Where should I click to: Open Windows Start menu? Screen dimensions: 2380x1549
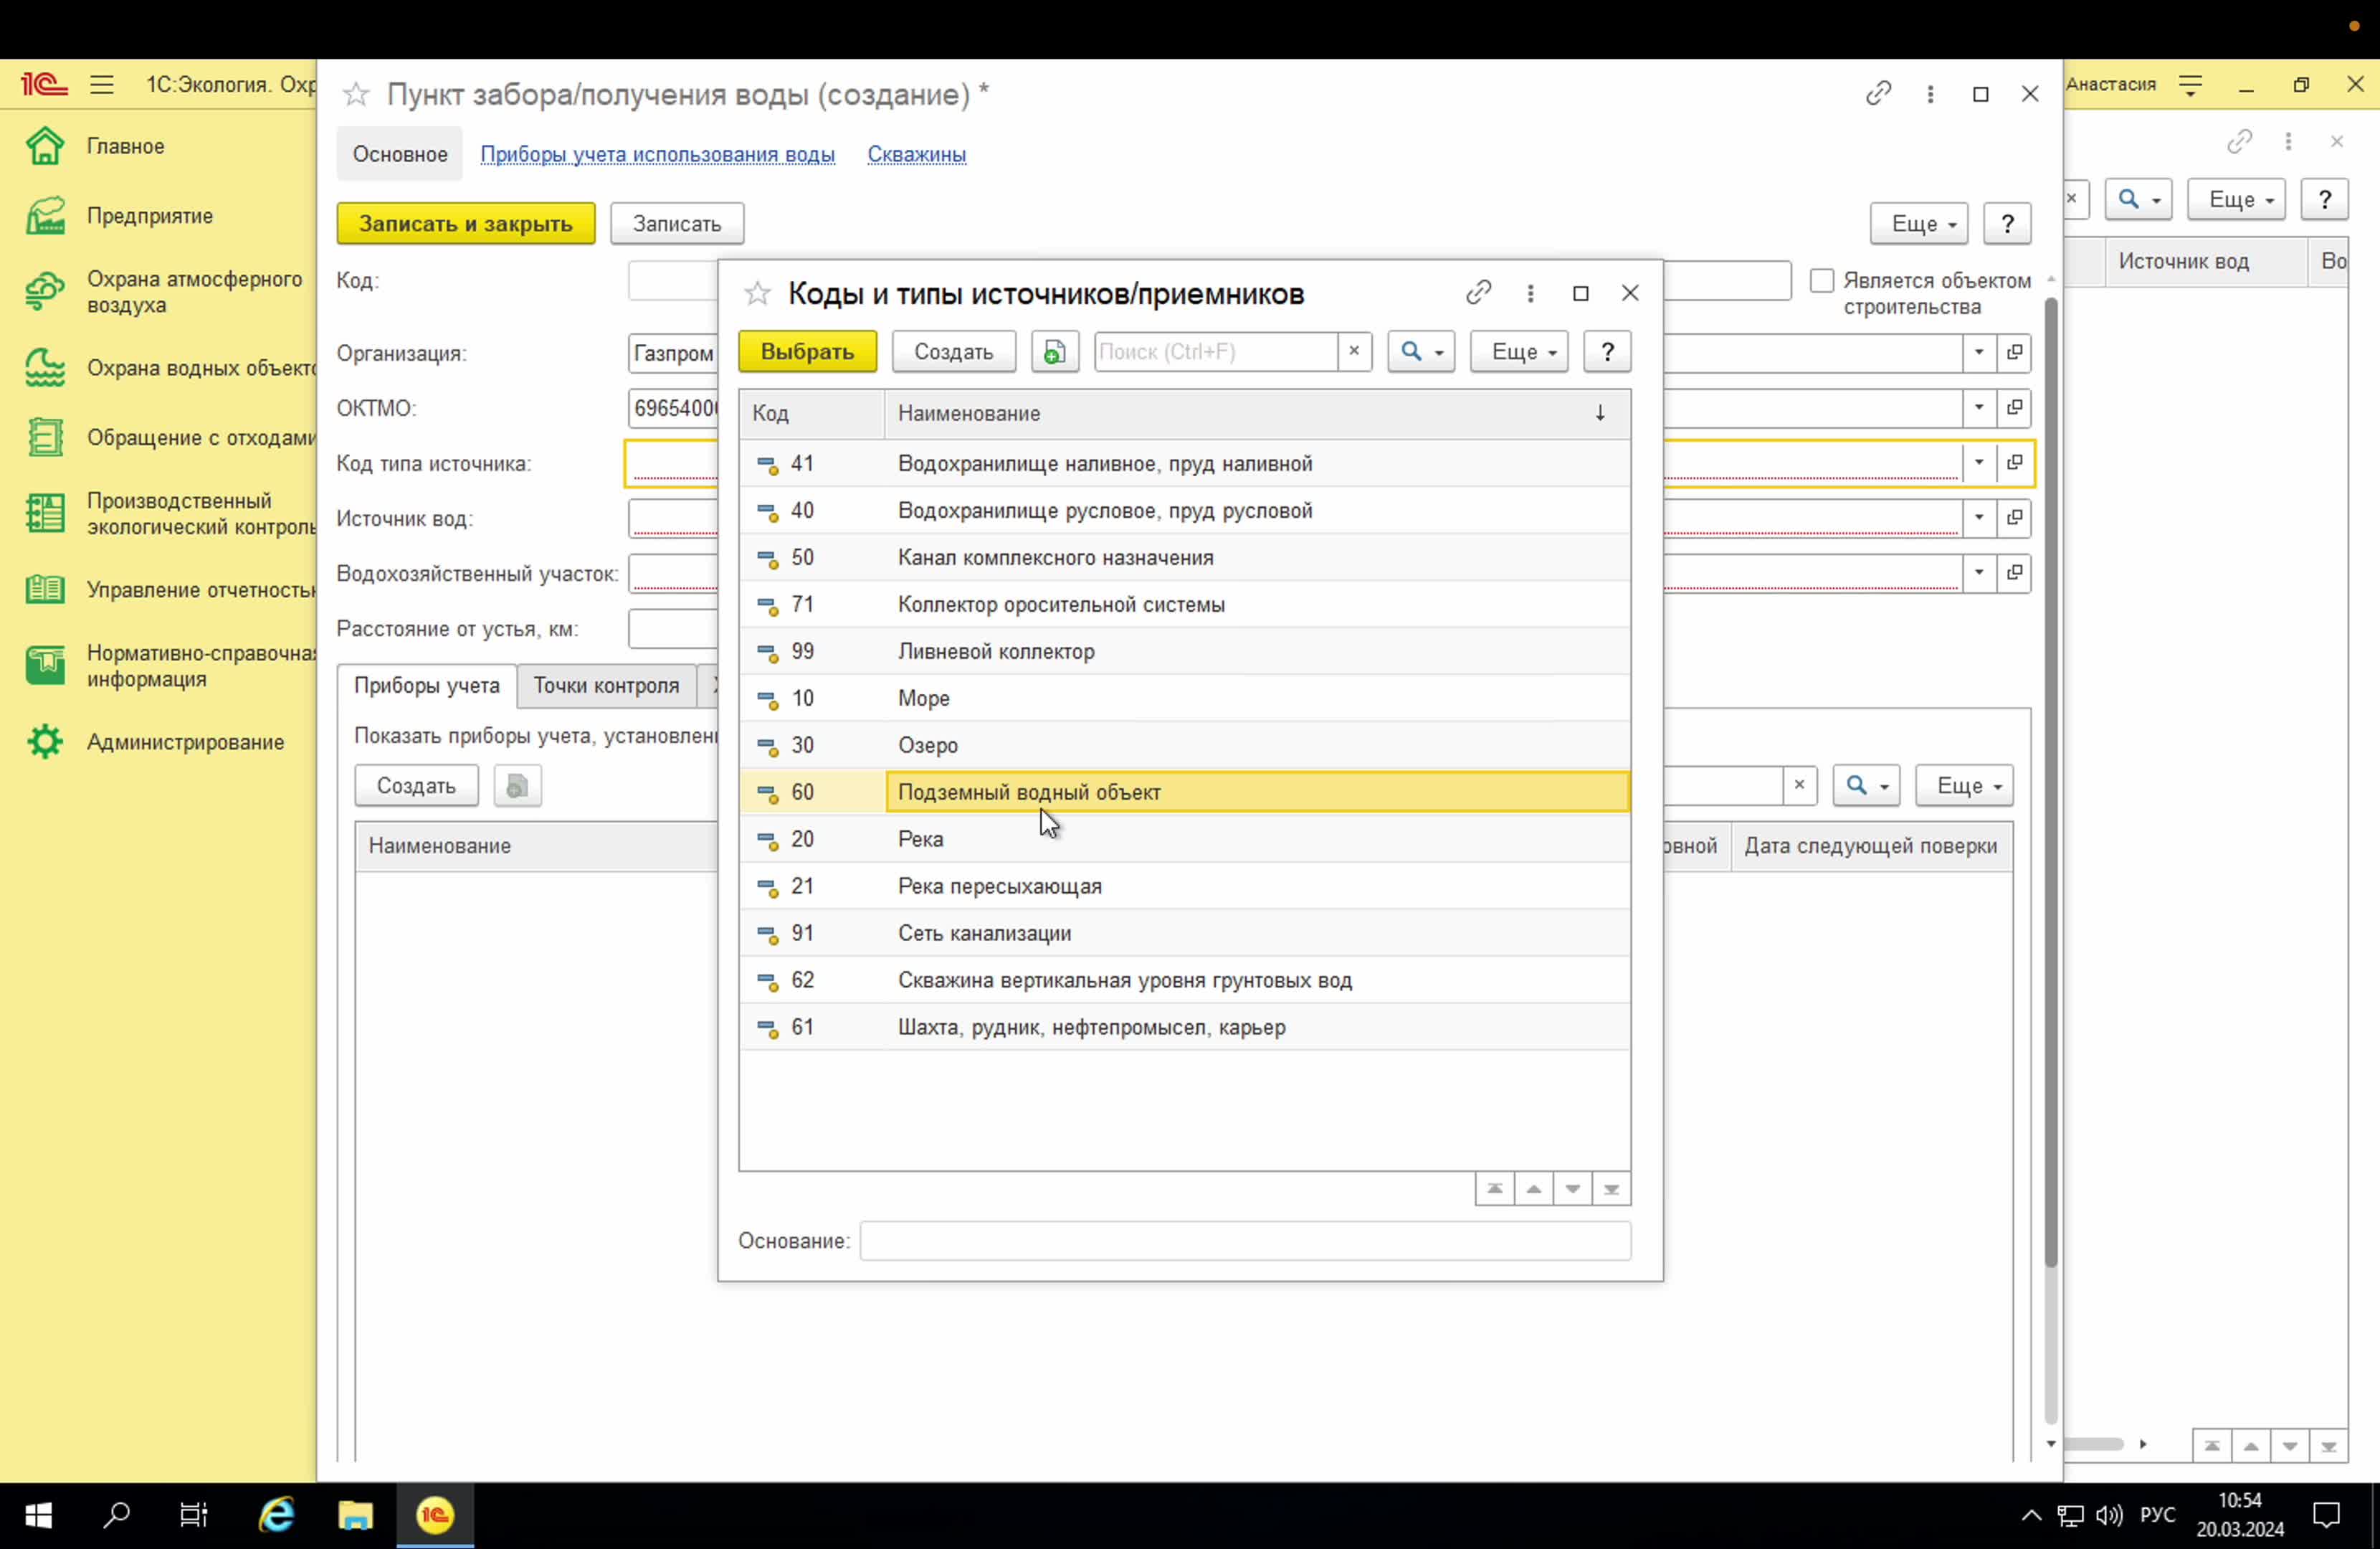[38, 1515]
